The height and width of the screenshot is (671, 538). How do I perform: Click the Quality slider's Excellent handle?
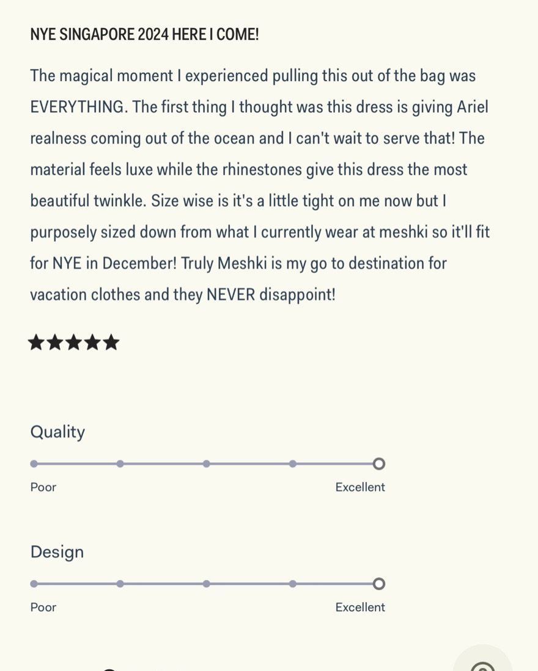coord(379,464)
